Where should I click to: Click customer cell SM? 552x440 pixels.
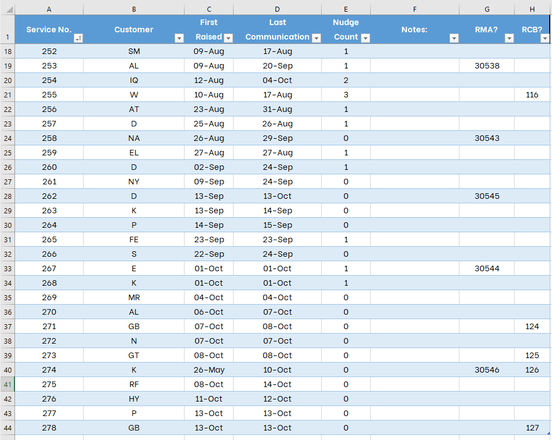tap(134, 51)
